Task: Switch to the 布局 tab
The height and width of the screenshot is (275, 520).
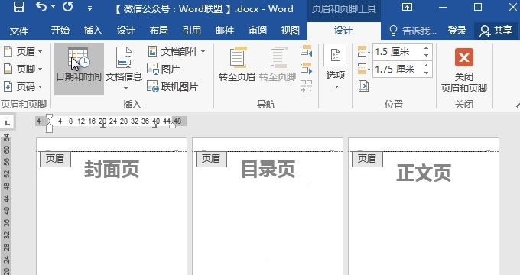Action: point(159,31)
